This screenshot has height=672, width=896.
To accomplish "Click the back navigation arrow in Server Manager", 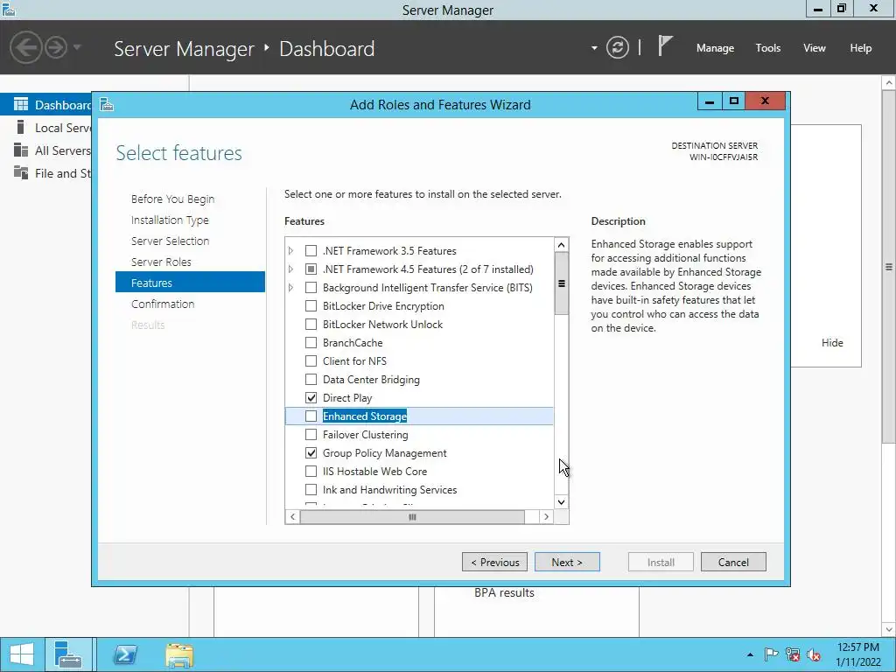I will click(x=25, y=47).
